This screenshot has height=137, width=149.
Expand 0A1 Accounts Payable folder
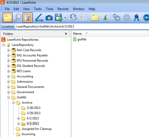click(8, 55)
